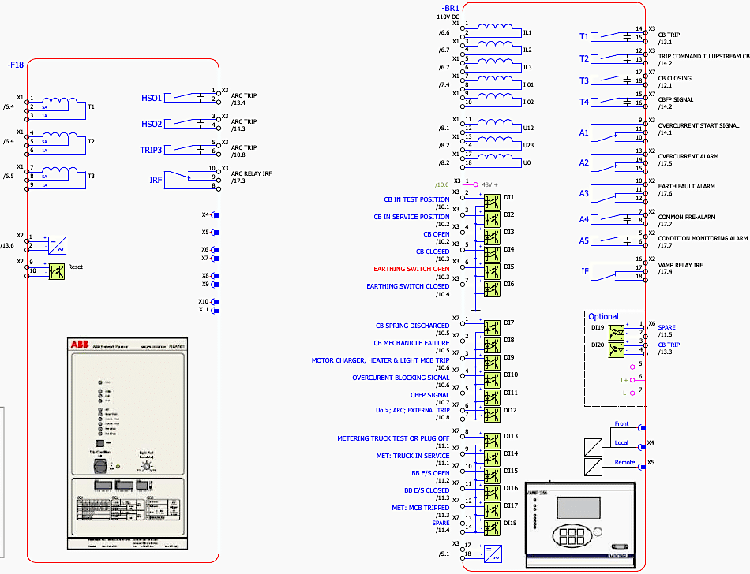Select the OVERCURRENT START SIGNAL text
The height and width of the screenshot is (574, 750).
coord(699,125)
